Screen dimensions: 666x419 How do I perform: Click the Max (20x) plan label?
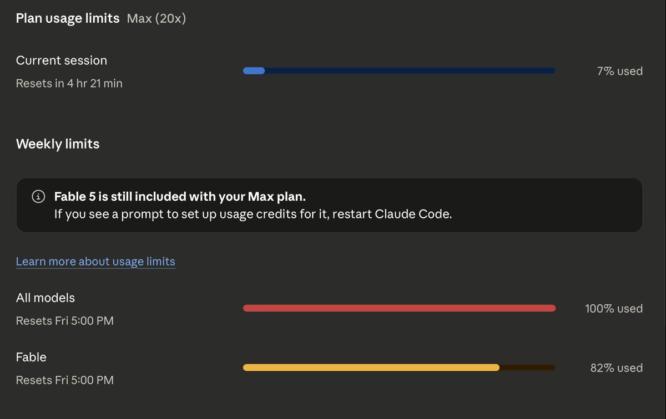tap(157, 18)
